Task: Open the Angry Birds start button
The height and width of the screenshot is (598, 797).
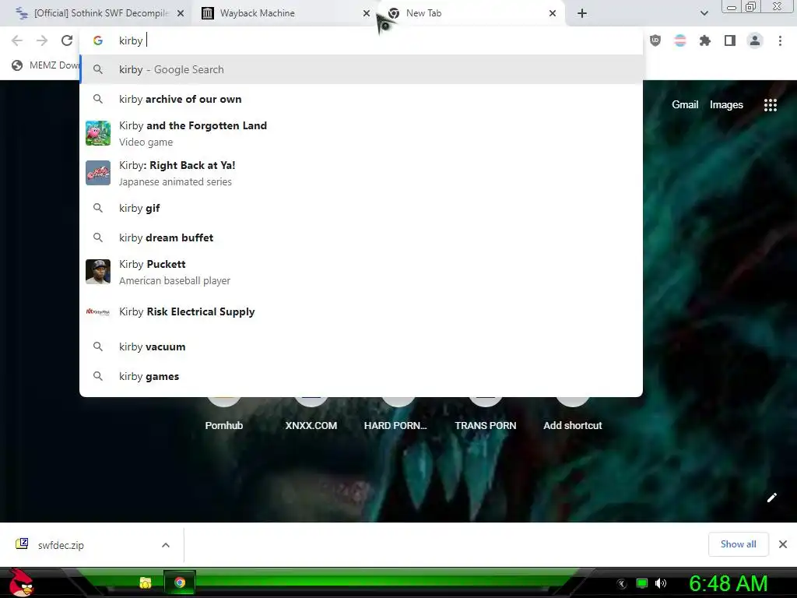Action: point(21,582)
